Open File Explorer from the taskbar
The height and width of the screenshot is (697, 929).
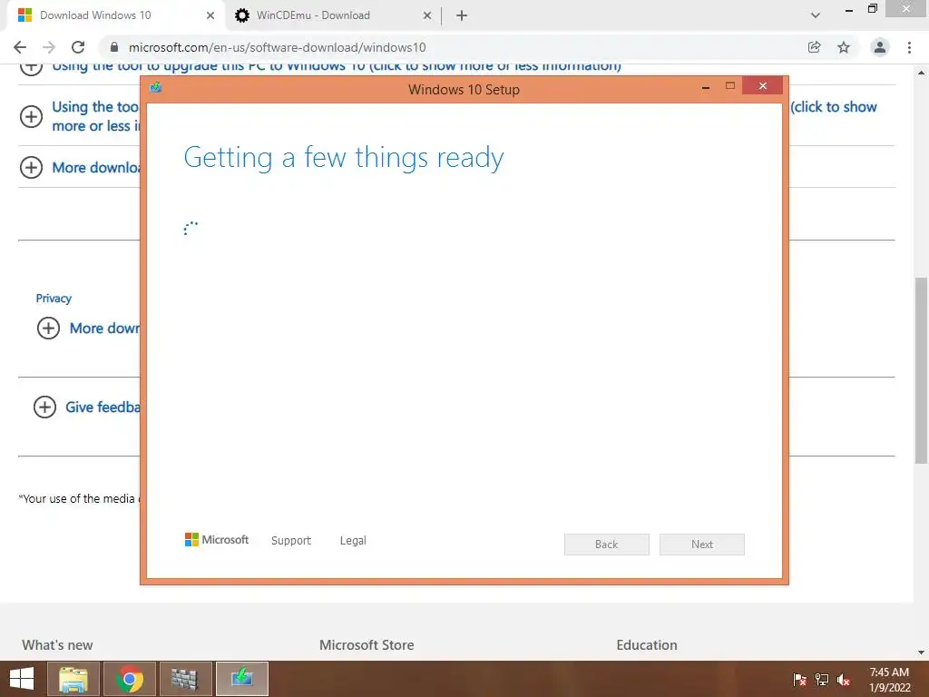73,679
